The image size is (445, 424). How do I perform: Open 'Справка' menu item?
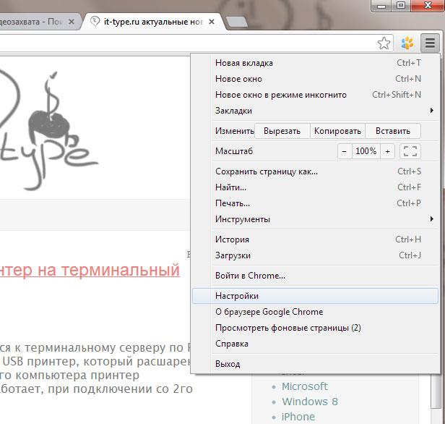coord(315,344)
